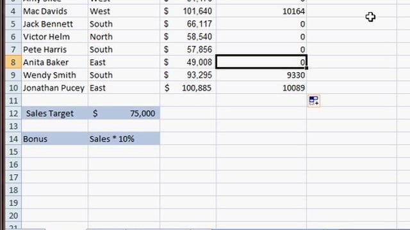Click the Sales Target label cell

tap(54, 114)
